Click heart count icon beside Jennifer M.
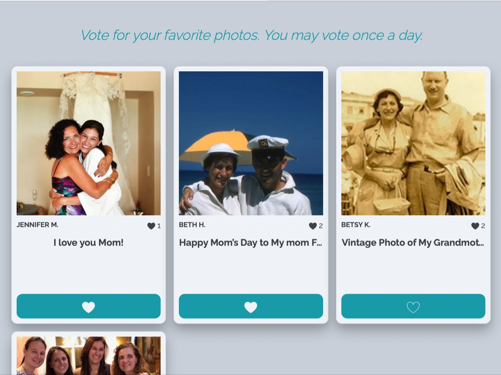This screenshot has width=501, height=375. tap(151, 226)
